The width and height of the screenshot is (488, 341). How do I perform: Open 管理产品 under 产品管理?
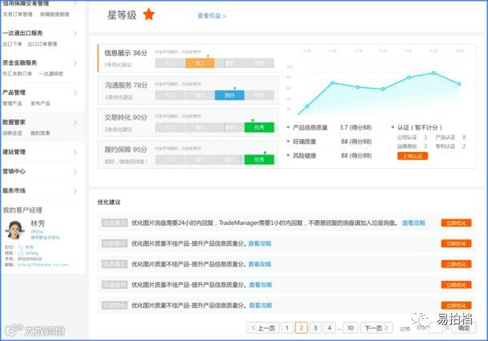(x=12, y=103)
